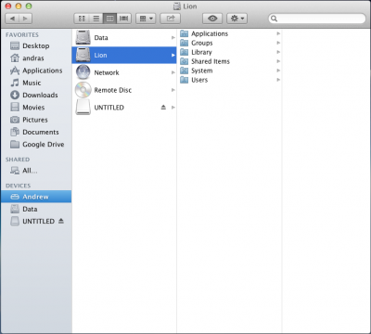Open the Users folder
The image size is (371, 334).
(230, 80)
